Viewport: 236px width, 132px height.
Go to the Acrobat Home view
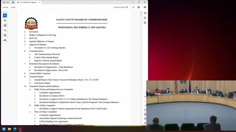pyautogui.click(x=13, y=2)
